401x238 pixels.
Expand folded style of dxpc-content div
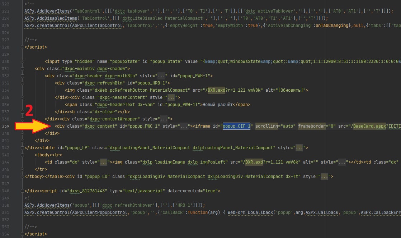click(184, 126)
